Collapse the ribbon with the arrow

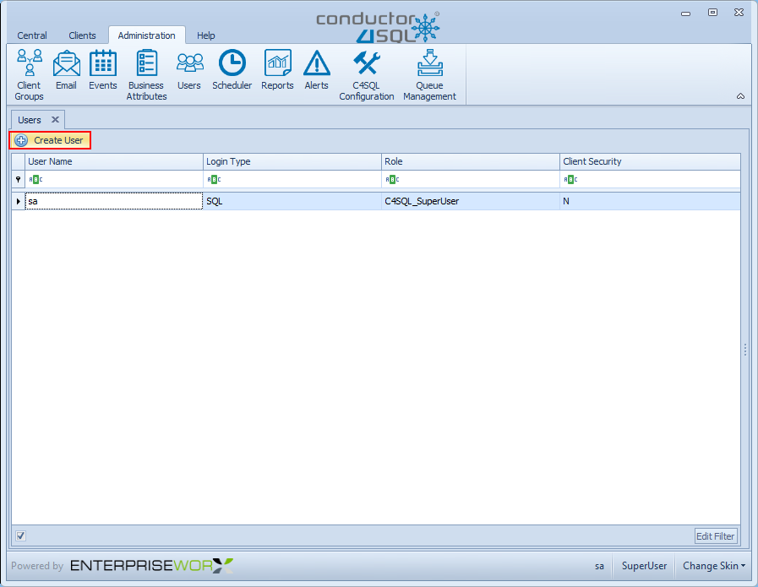click(x=740, y=96)
